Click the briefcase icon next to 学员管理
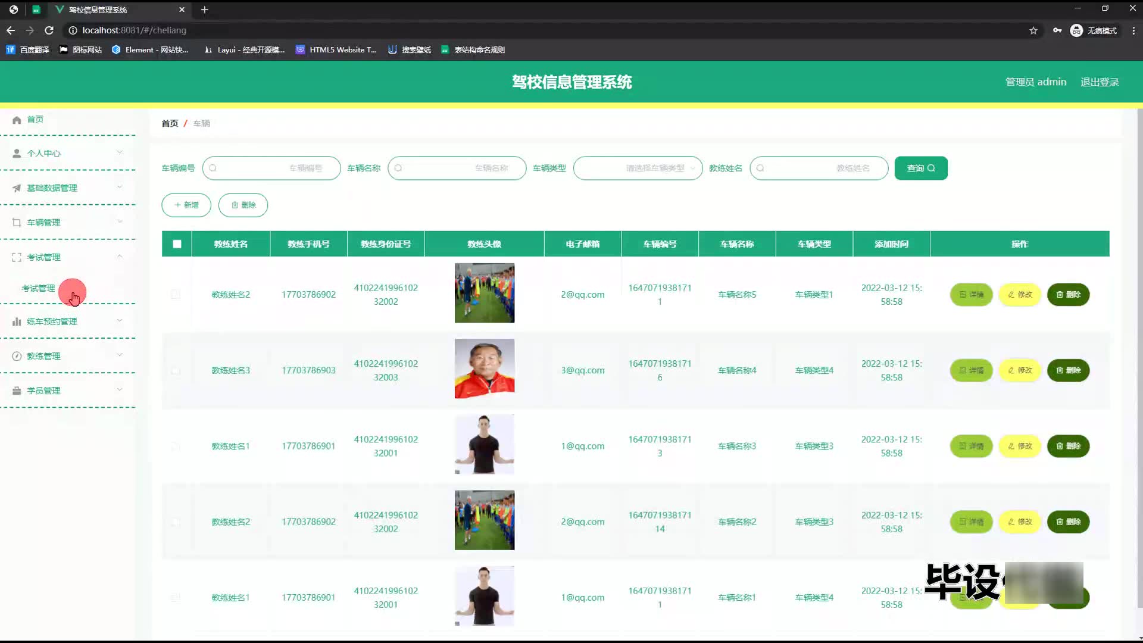The image size is (1143, 643). [x=17, y=391]
